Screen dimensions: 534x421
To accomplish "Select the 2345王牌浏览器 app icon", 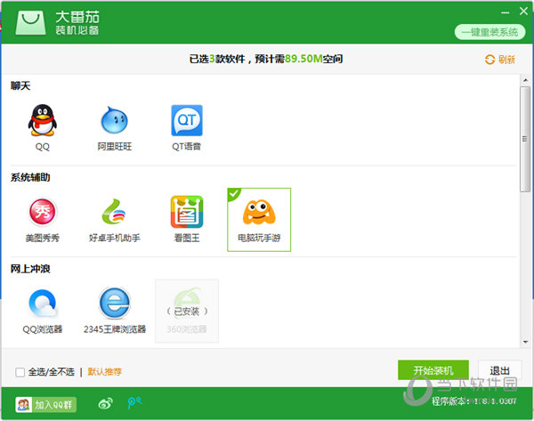I will coord(115,304).
